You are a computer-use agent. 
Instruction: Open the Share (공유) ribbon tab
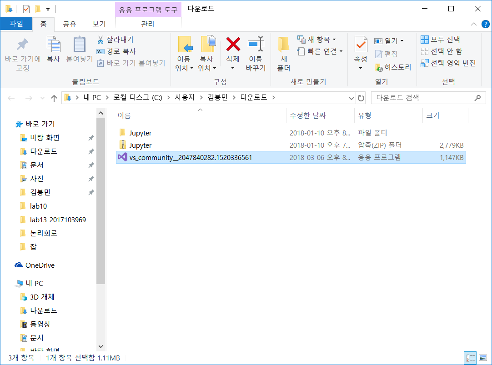(x=70, y=24)
